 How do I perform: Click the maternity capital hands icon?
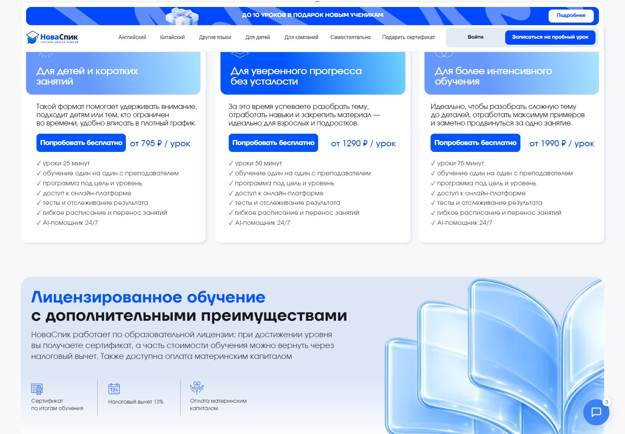click(x=197, y=388)
